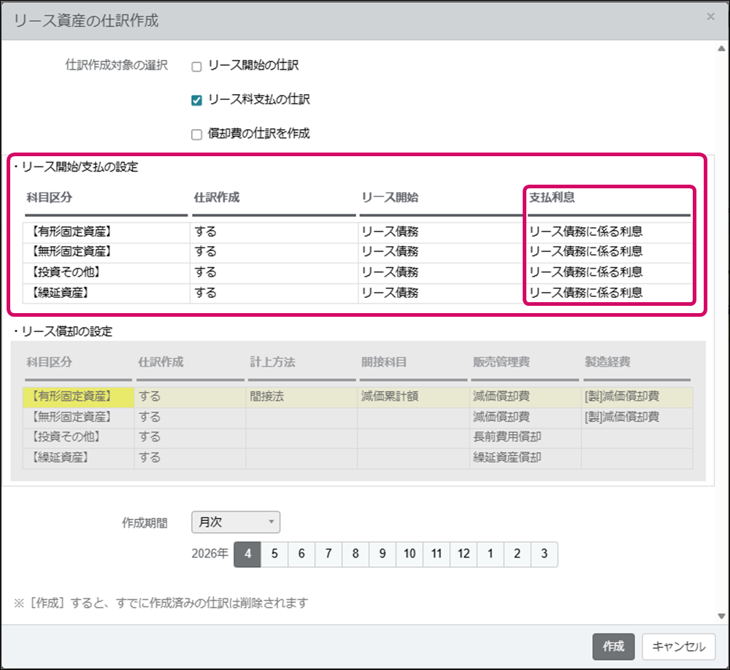The width and height of the screenshot is (730, 670).
Task: Select month 5 in period selector
Action: point(274,554)
